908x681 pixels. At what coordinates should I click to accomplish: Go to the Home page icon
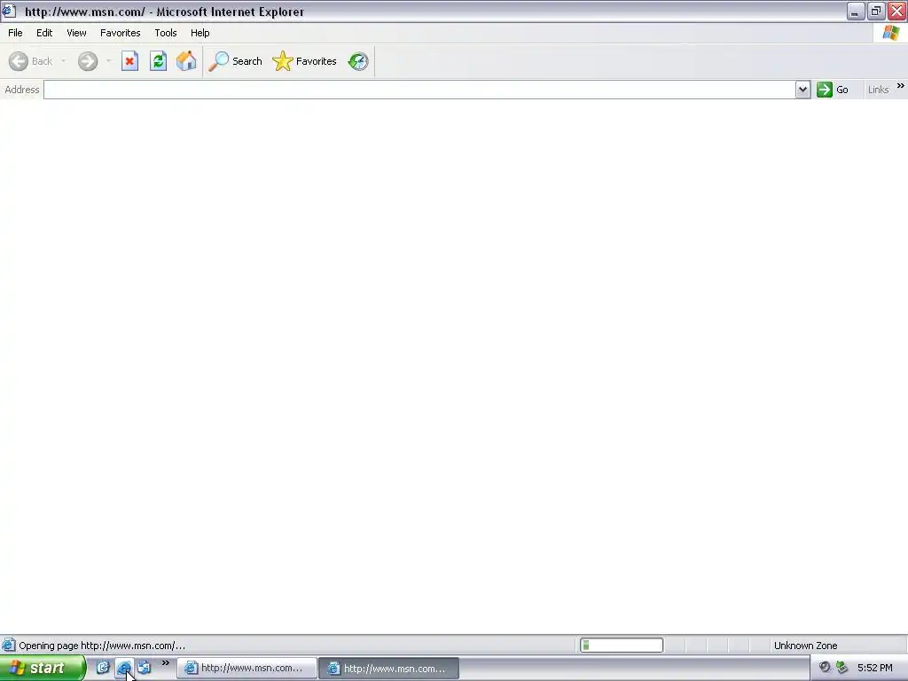click(x=186, y=61)
